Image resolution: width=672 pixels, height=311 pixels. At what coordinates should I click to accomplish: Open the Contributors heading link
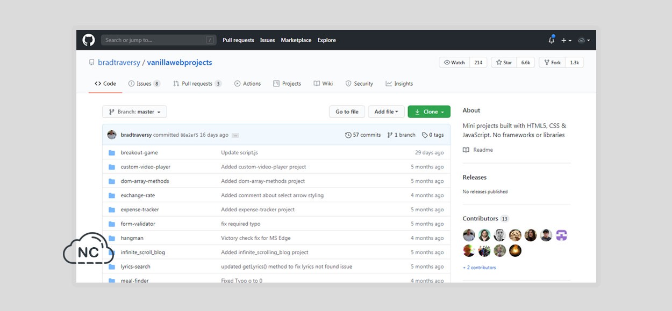[481, 219]
